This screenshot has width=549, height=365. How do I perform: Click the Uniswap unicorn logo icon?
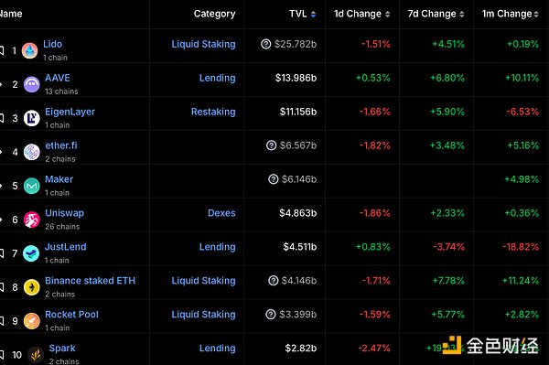pyautogui.click(x=31, y=220)
